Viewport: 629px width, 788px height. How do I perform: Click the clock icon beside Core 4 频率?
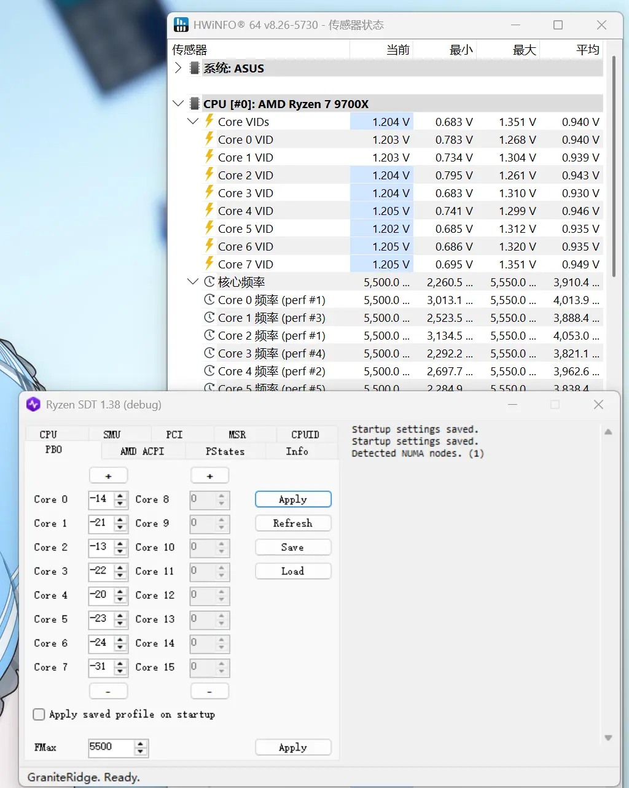209,371
